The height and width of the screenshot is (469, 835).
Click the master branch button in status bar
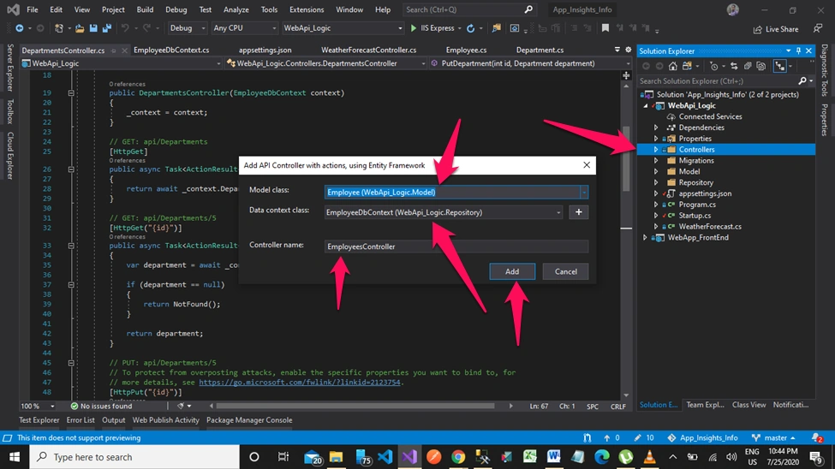pos(773,437)
